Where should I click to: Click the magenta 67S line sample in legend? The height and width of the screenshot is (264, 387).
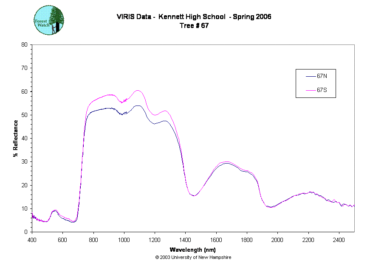click(x=310, y=90)
